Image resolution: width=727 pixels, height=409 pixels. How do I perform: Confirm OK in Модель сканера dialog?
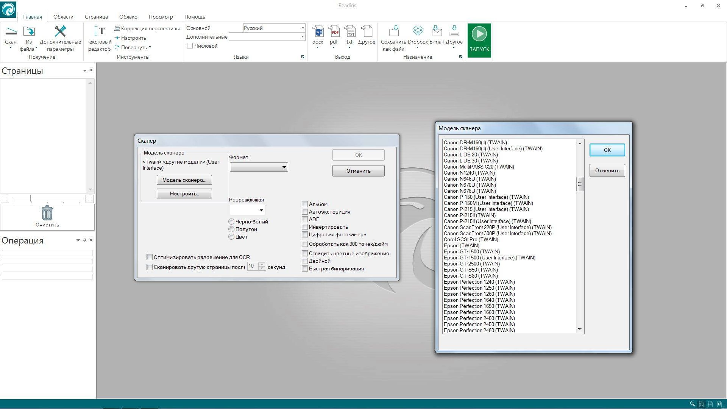coord(607,150)
